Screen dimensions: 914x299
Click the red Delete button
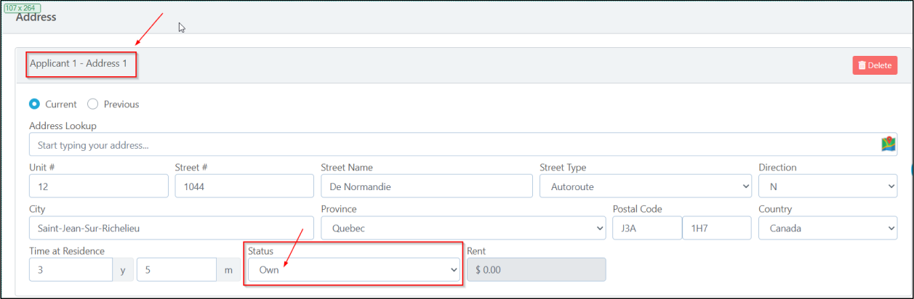875,65
